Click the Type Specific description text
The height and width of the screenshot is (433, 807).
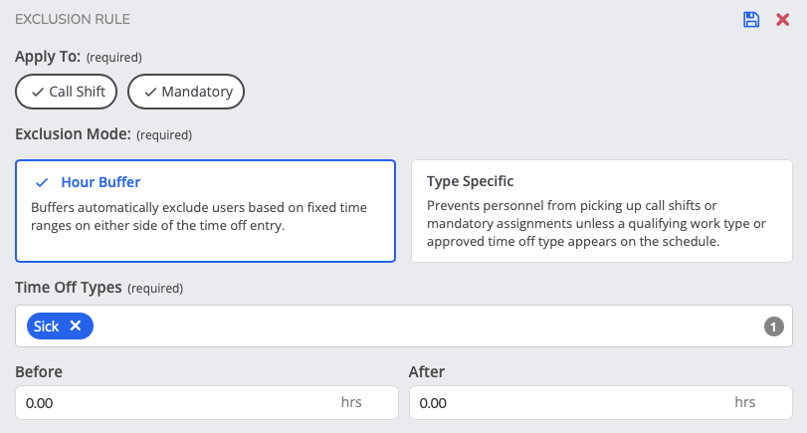596,223
